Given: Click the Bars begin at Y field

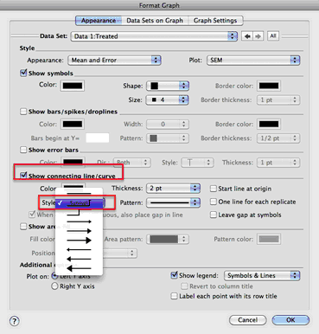Looking at the screenshot, I should 98,138.
